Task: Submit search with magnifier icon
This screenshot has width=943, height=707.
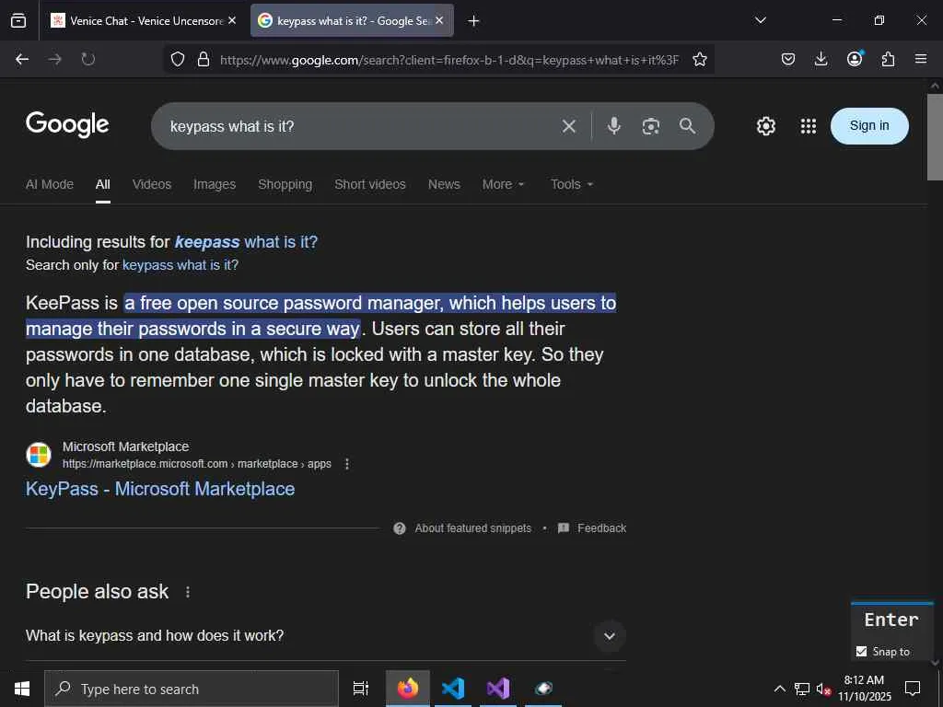Action: pos(687,125)
